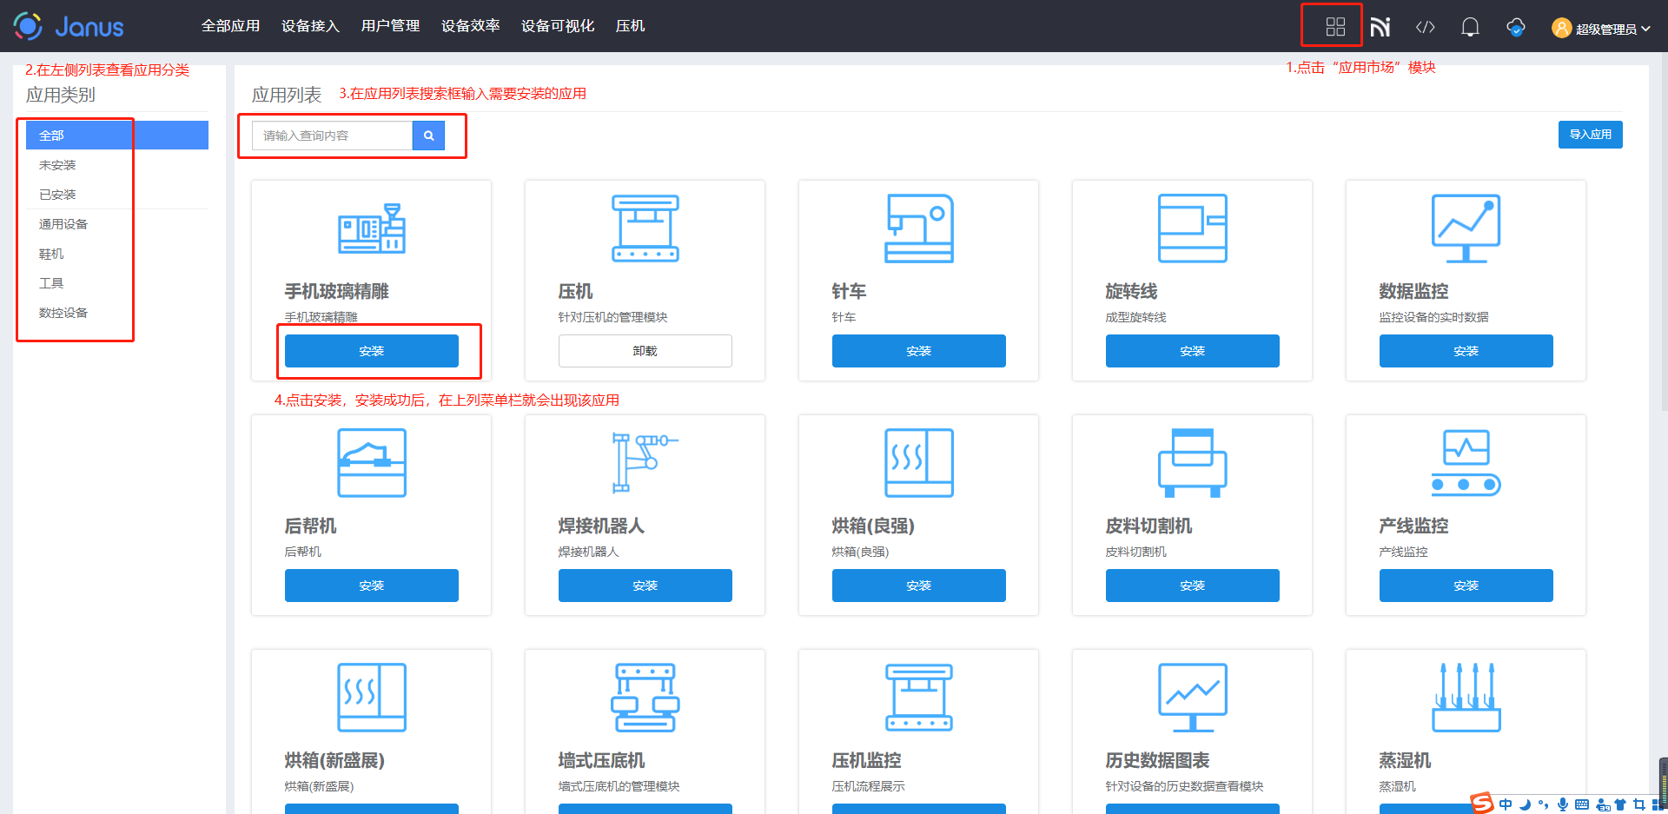This screenshot has height=814, width=1668.
Task: Click the 导入应用 button
Action: (x=1590, y=135)
